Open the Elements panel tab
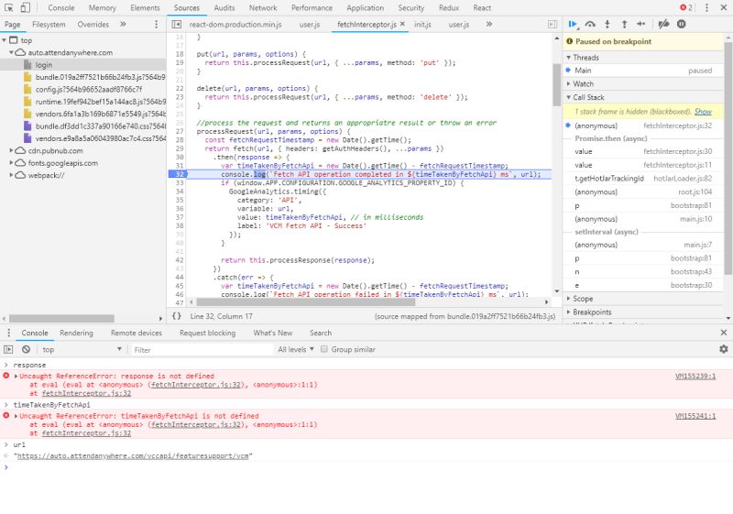 tap(145, 8)
